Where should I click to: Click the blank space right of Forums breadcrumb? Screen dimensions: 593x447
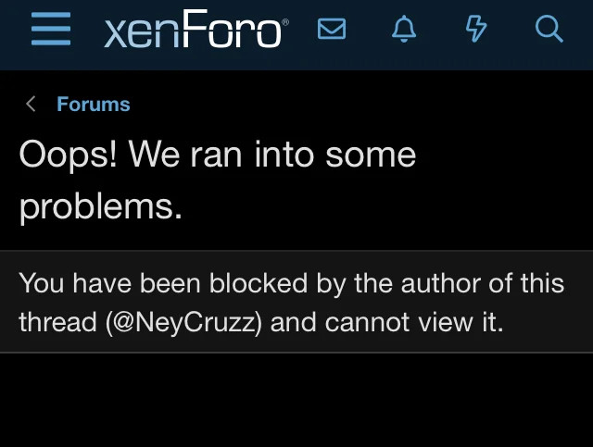click(371, 104)
